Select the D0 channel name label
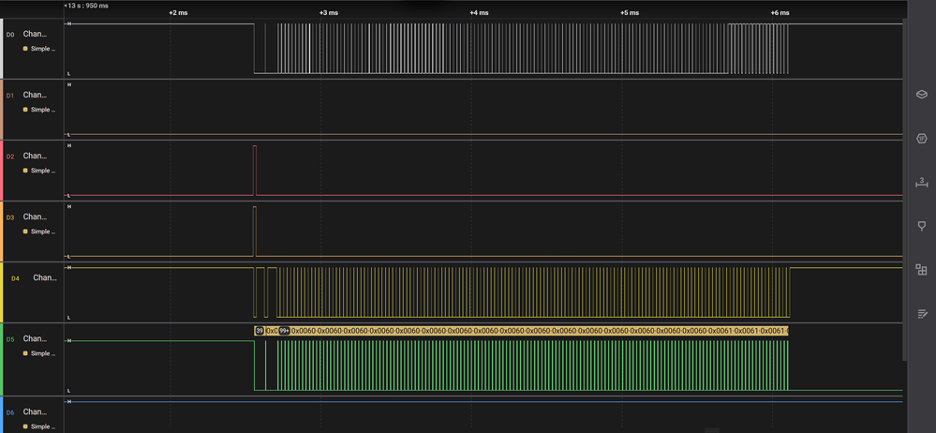 [x=35, y=34]
